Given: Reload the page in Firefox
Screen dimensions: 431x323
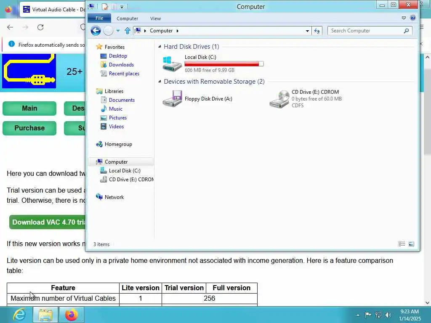Looking at the screenshot, I should (x=40, y=27).
